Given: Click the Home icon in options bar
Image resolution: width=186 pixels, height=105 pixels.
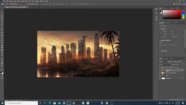Looking at the screenshot, I should [3, 4].
